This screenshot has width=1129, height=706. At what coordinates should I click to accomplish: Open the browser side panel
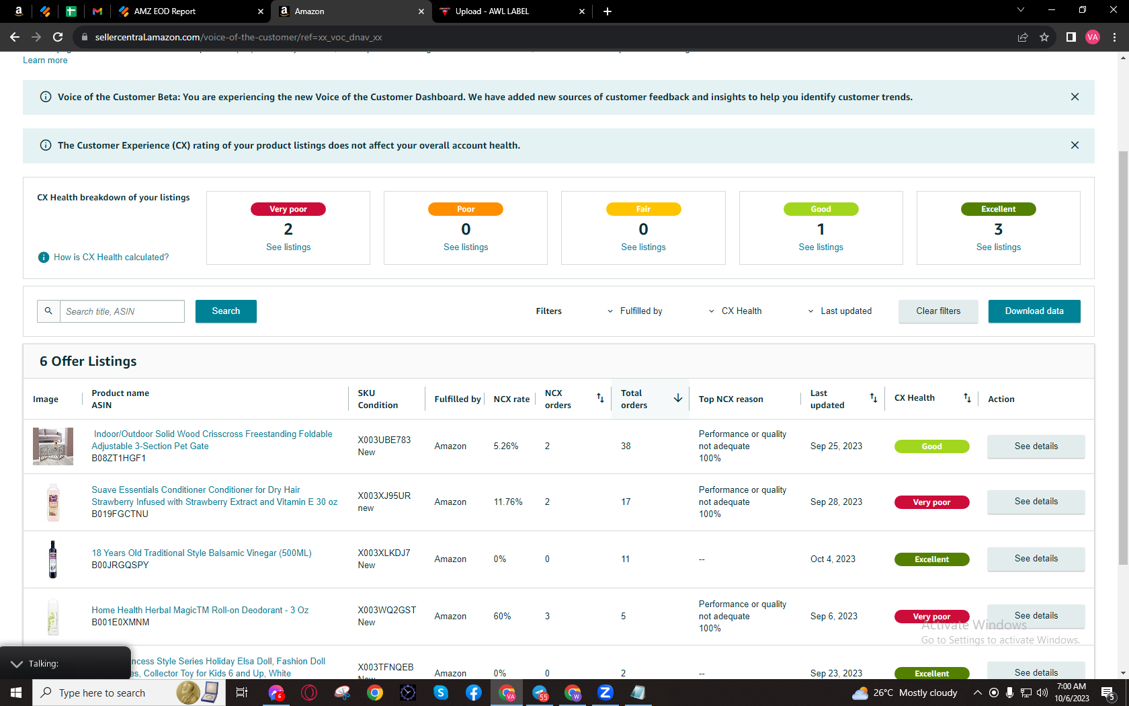pyautogui.click(x=1071, y=37)
